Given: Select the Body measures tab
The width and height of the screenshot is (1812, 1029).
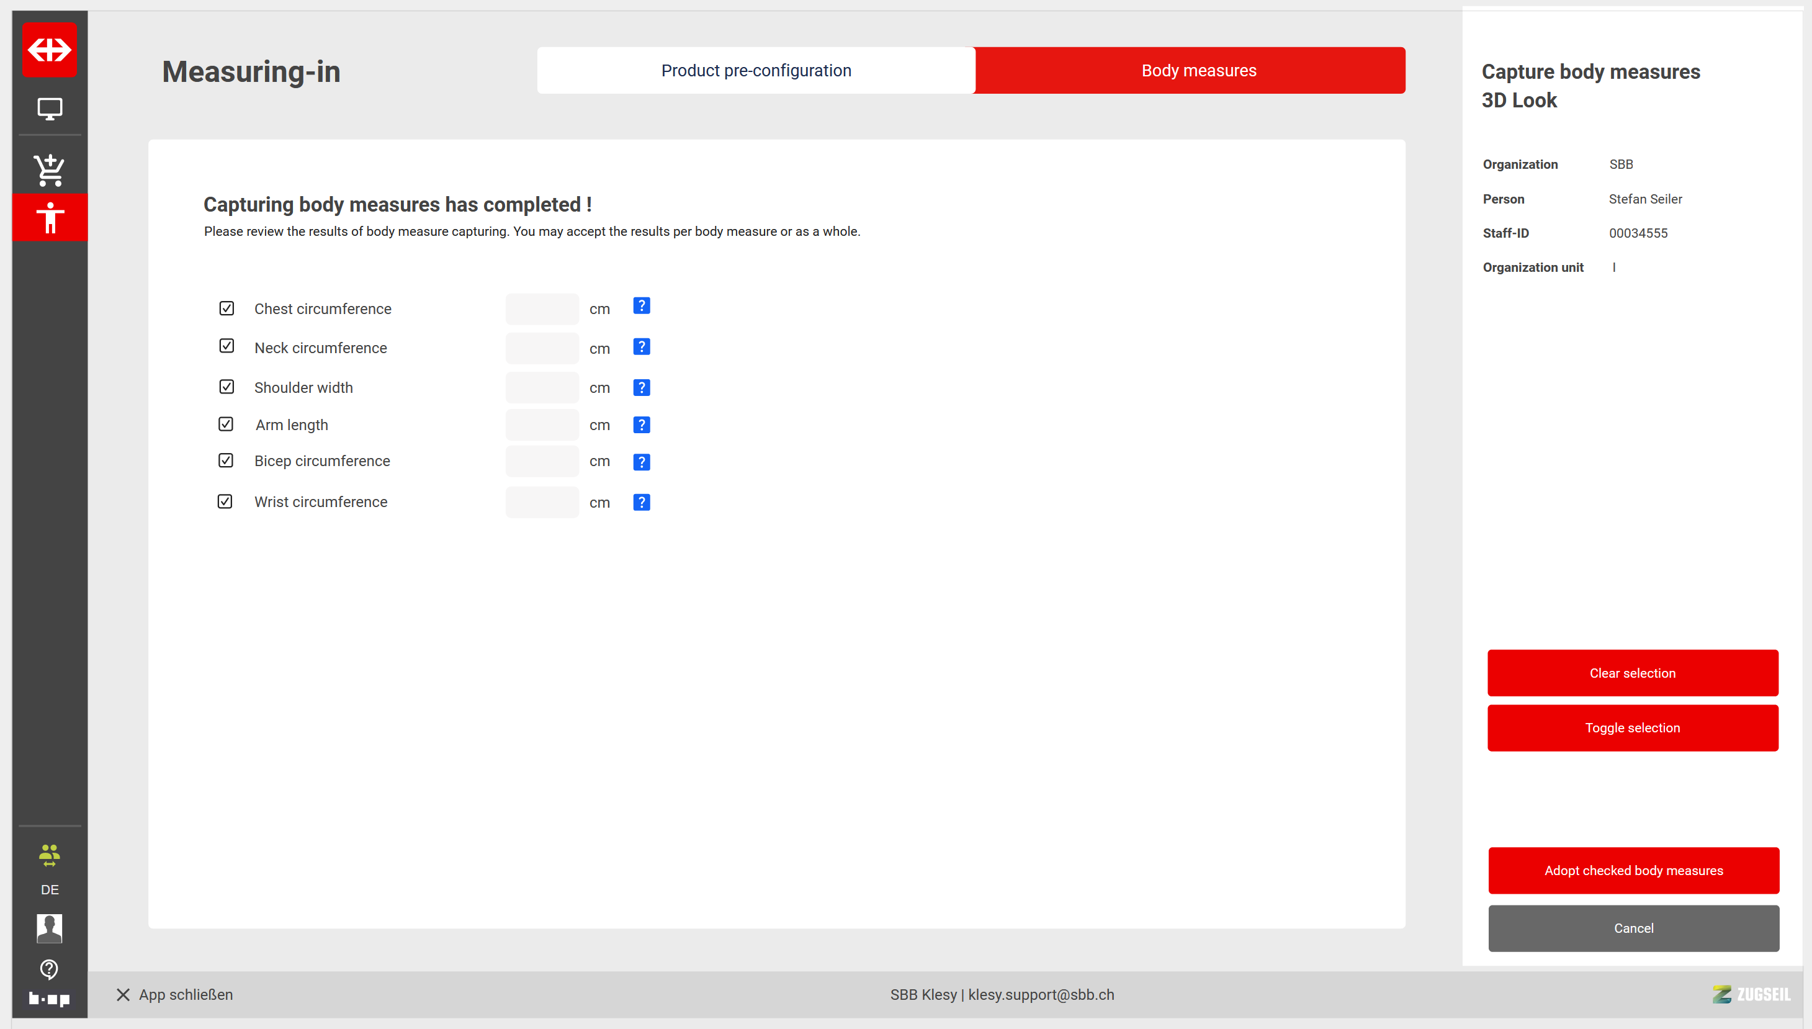Looking at the screenshot, I should [1198, 71].
